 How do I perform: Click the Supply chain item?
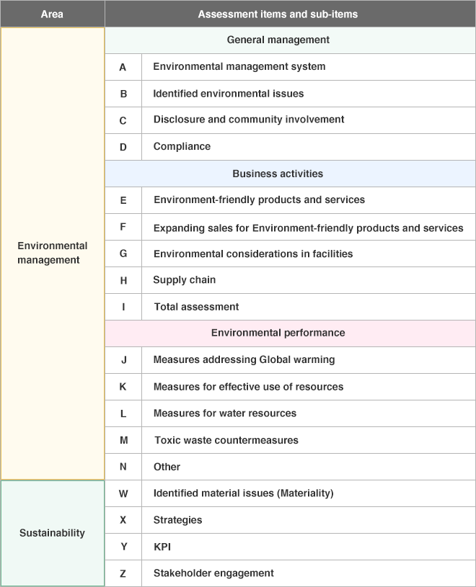185,280
